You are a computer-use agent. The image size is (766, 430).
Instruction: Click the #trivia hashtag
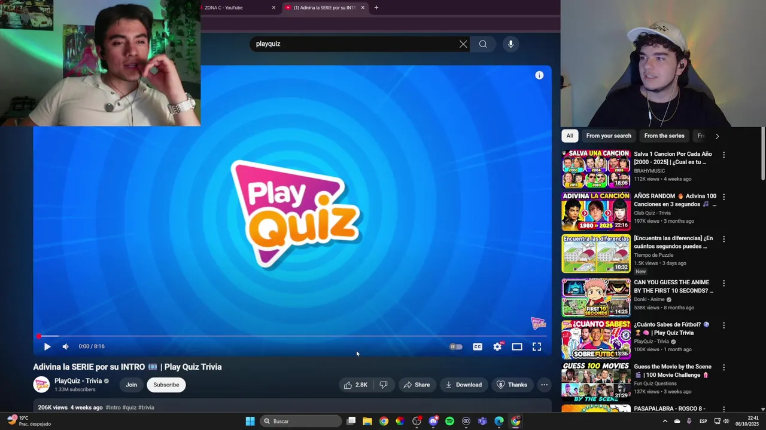point(146,407)
